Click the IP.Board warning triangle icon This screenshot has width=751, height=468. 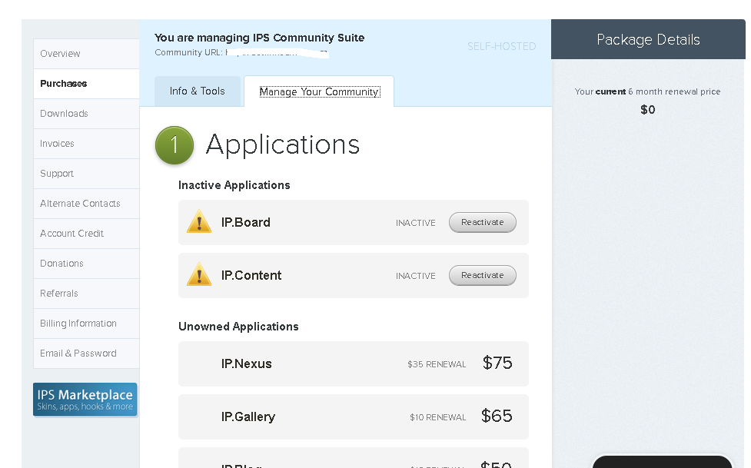coord(199,222)
